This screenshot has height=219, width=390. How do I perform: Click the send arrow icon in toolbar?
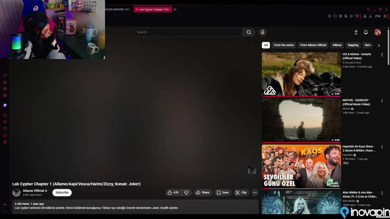[x=351, y=16]
